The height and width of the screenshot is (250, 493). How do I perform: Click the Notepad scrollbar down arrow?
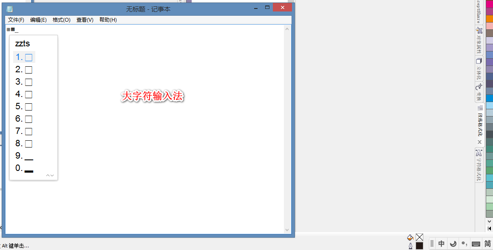(x=287, y=230)
